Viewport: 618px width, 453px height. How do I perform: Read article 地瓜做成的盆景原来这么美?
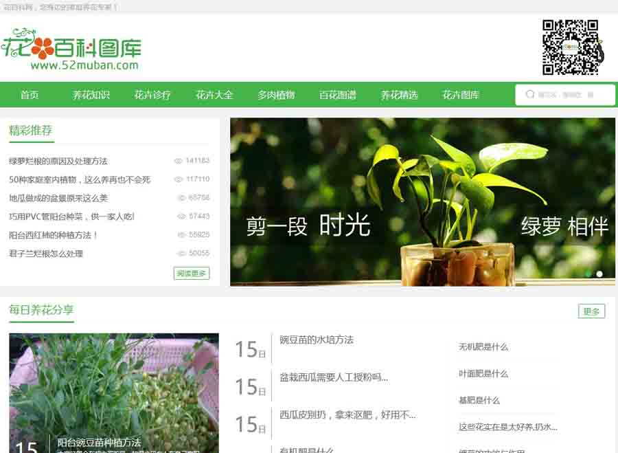58,198
